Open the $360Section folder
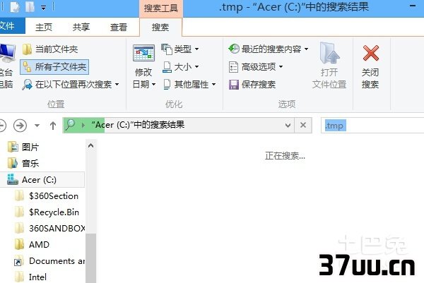This screenshot has width=424, height=283. point(54,195)
